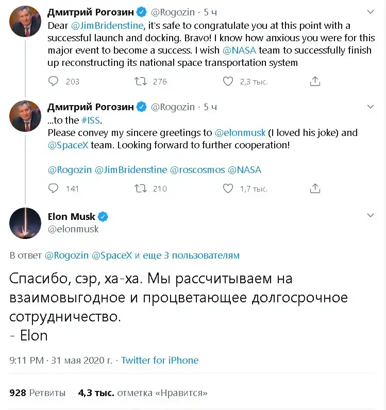Click Elon Musk's profile avatar
The image size is (386, 410).
(x=25, y=223)
